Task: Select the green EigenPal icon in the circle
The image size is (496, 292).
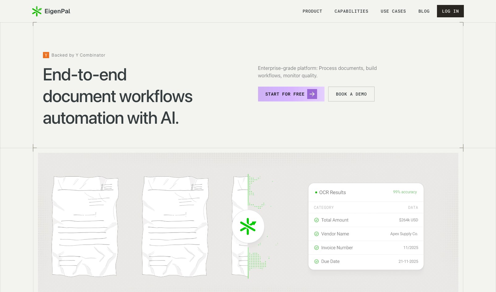Action: 248,226
